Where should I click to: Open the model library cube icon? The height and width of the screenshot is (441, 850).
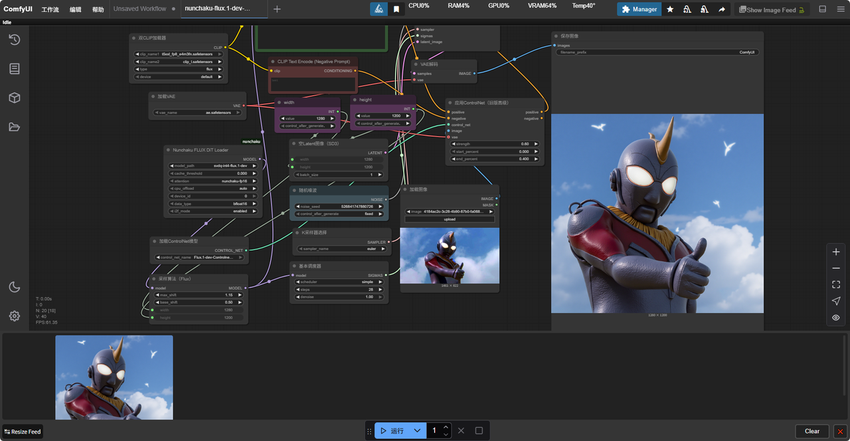coord(14,98)
